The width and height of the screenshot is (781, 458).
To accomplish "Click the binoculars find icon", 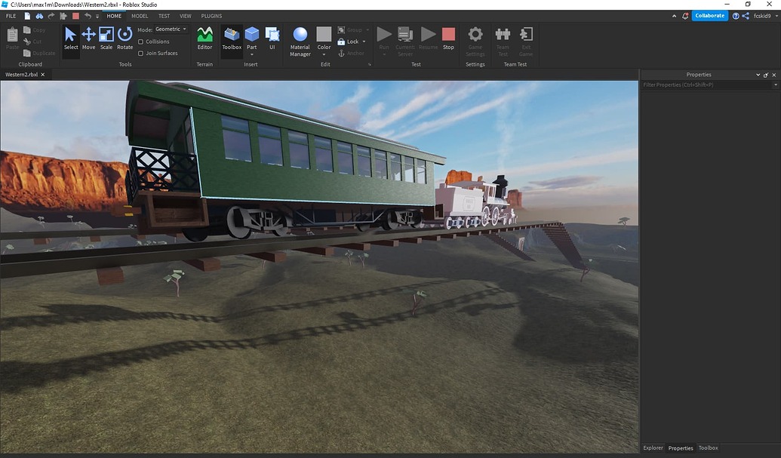I will [x=39, y=16].
